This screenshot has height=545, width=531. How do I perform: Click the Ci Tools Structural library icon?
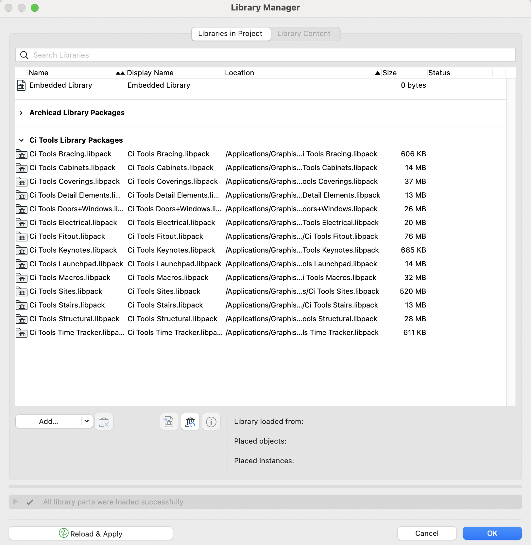coord(22,319)
